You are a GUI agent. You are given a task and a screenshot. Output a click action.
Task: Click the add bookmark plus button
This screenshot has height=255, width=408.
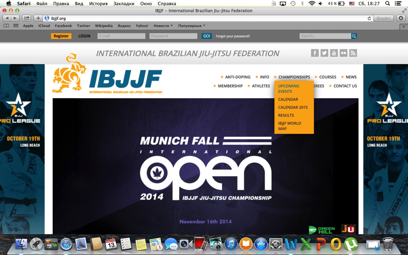pyautogui.click(x=38, y=18)
